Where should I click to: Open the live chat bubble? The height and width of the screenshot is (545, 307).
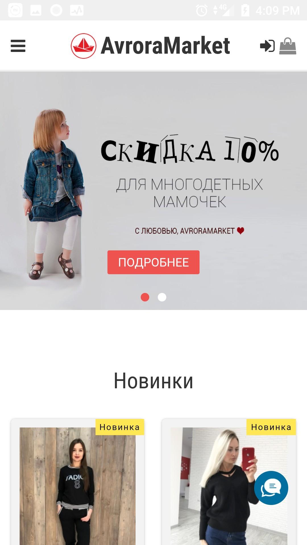click(271, 488)
